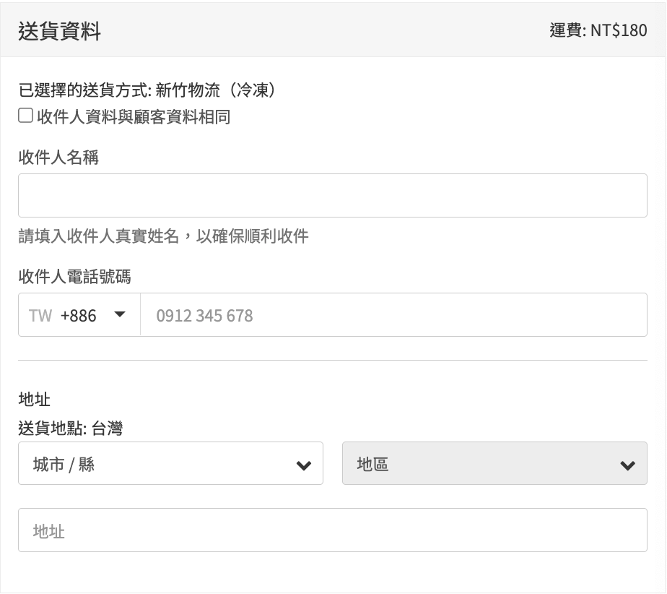Open the 城市 / 縣 dropdown

(170, 464)
